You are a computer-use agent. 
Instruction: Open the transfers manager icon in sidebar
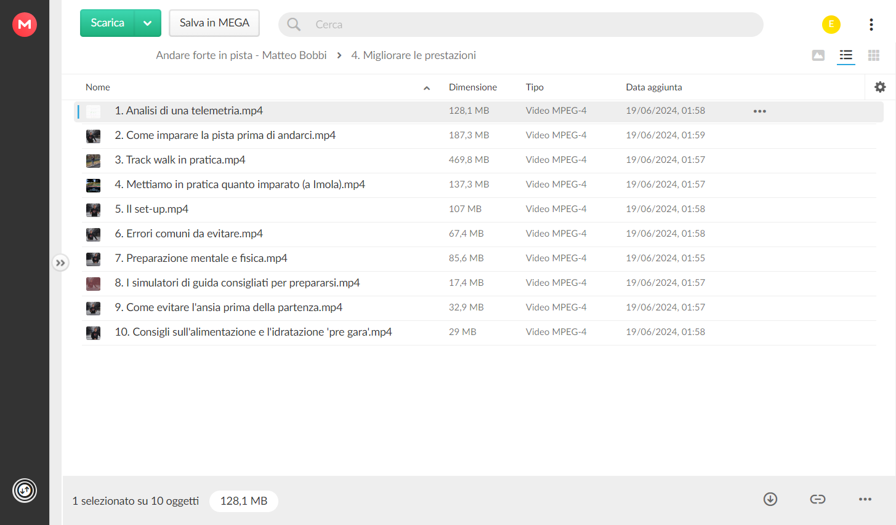click(x=25, y=491)
